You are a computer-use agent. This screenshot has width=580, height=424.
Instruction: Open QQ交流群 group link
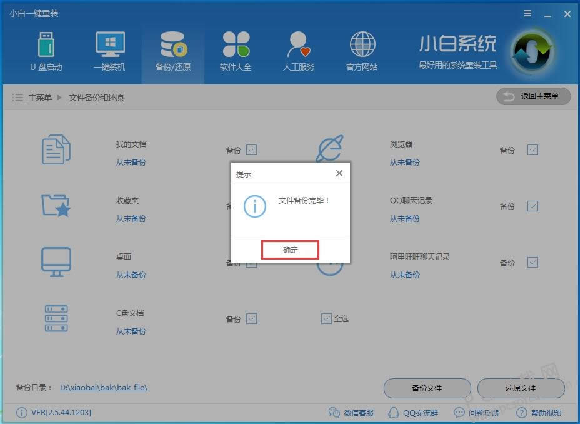tap(414, 413)
